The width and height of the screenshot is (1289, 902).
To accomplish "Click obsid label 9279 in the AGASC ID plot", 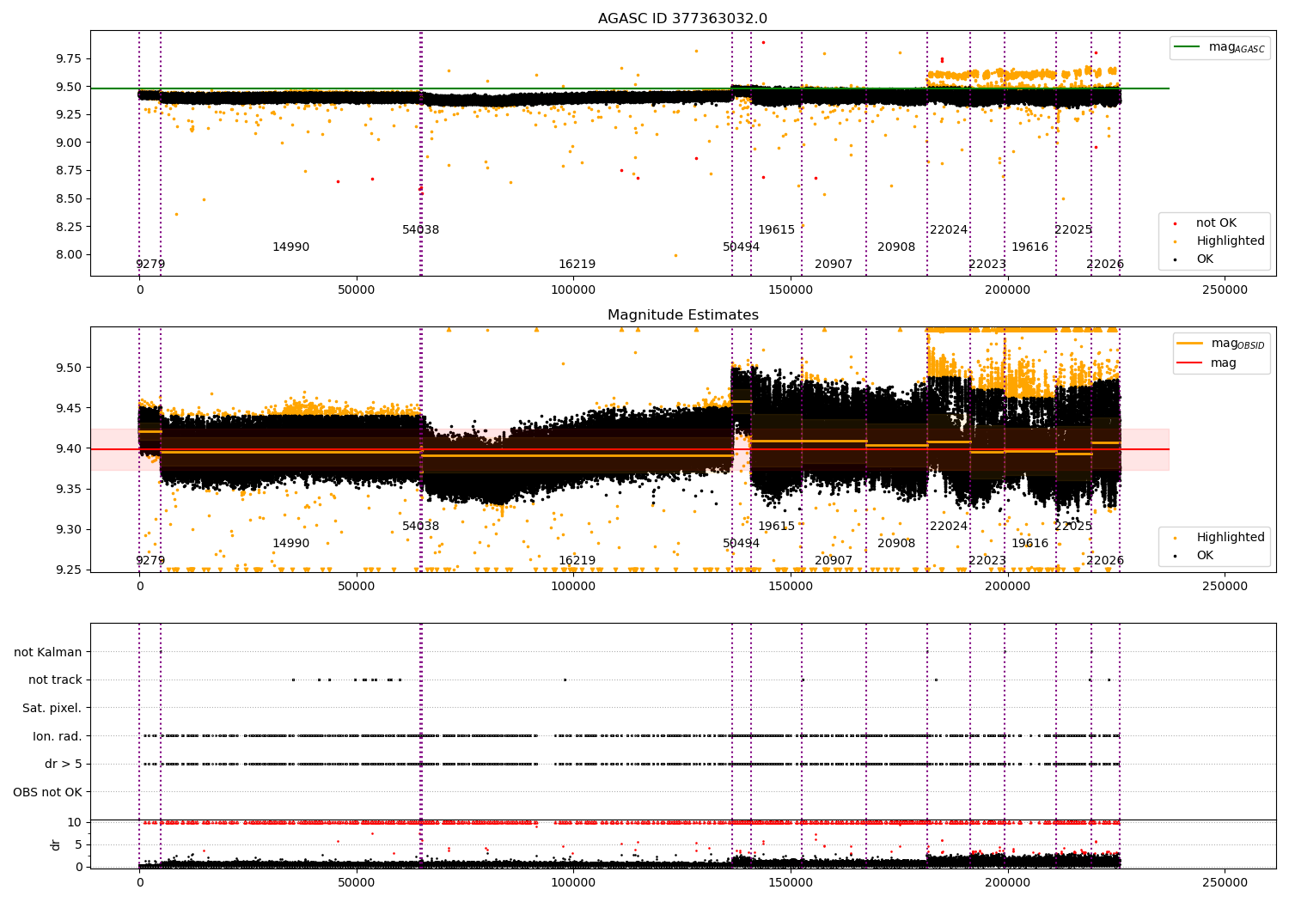I will click(x=150, y=264).
